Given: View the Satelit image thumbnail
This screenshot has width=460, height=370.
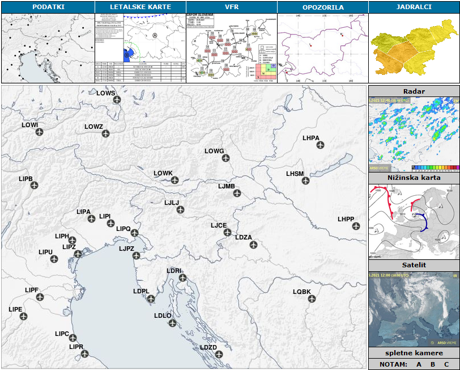Looking at the screenshot, I should pos(414,309).
